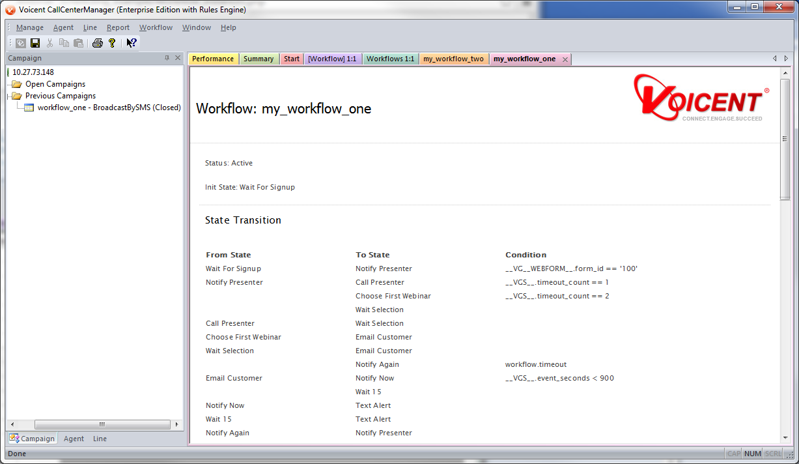Click the Campaign tab icon at panel bottom

14,438
